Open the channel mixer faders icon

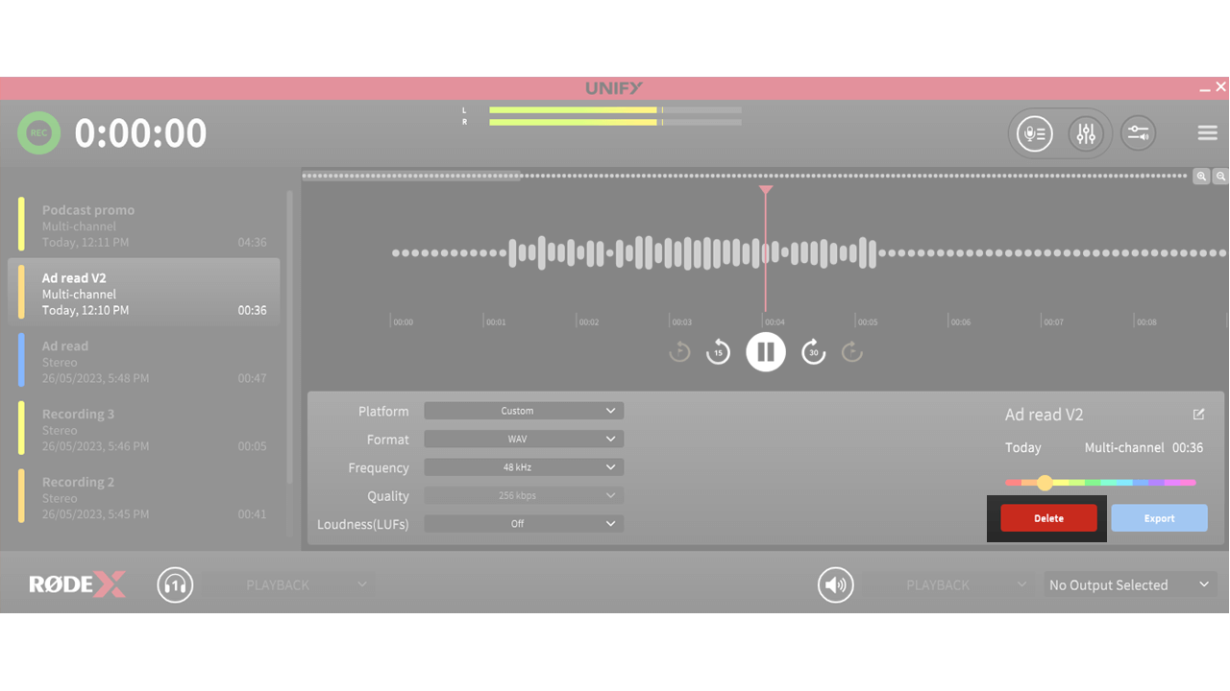tap(1087, 133)
